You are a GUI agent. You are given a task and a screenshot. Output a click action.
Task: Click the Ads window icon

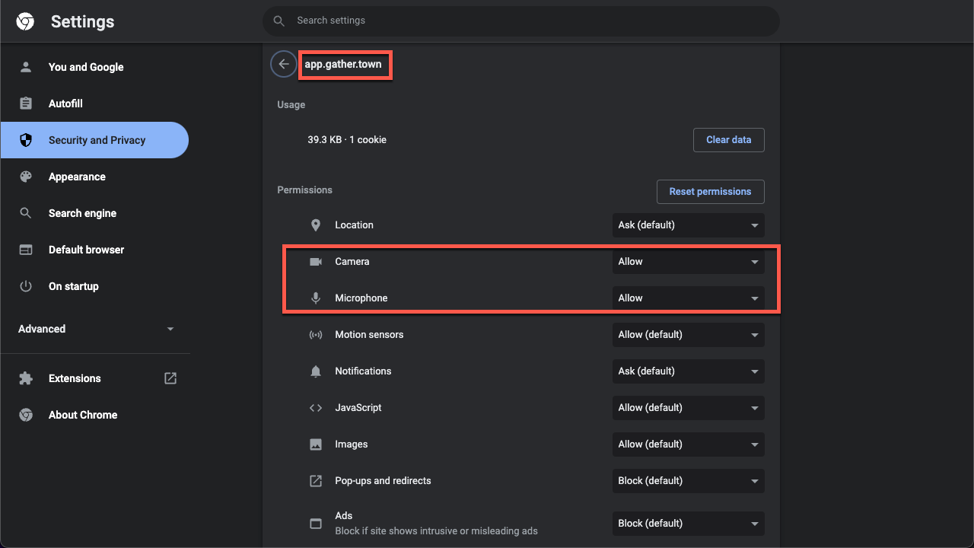point(316,524)
